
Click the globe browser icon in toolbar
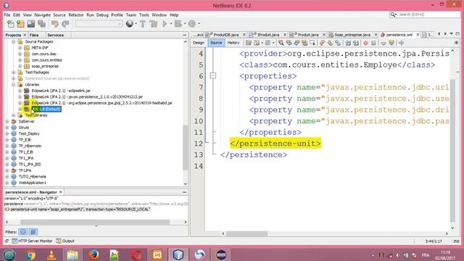click(130, 24)
